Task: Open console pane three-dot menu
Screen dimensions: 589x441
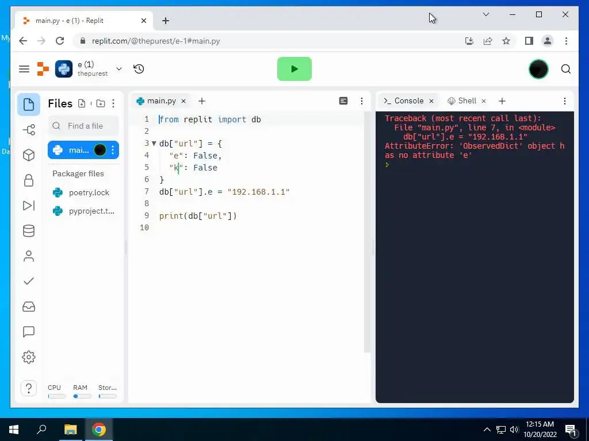Action: pos(565,101)
